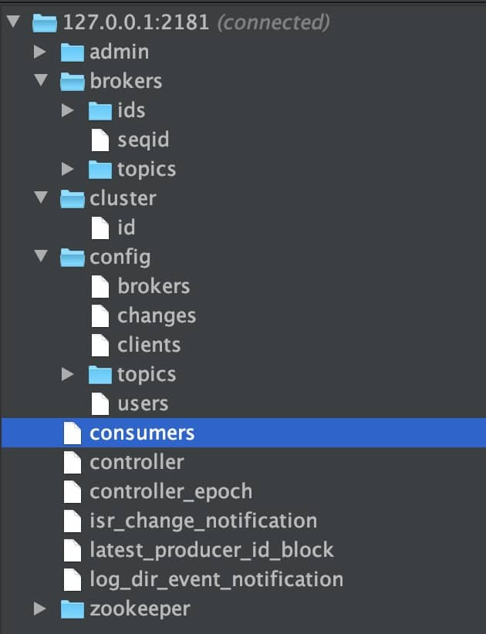Collapse the brokers node arrow
This screenshot has height=634, width=486.
pyautogui.click(x=41, y=80)
